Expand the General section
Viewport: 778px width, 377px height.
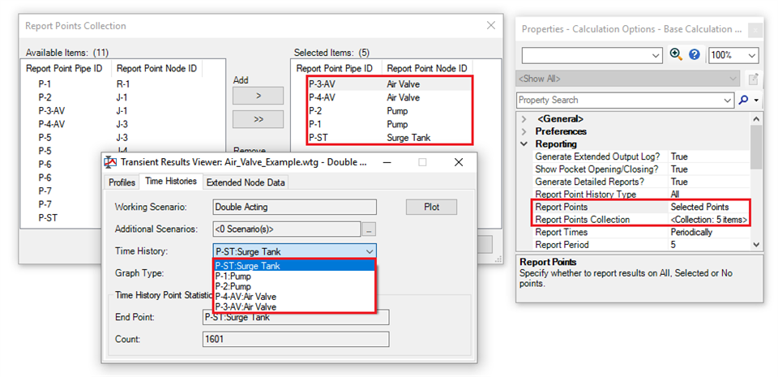[x=524, y=119]
